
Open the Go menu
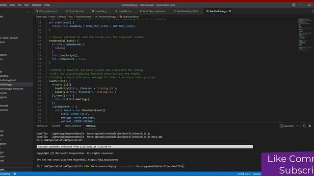pos(20,5)
